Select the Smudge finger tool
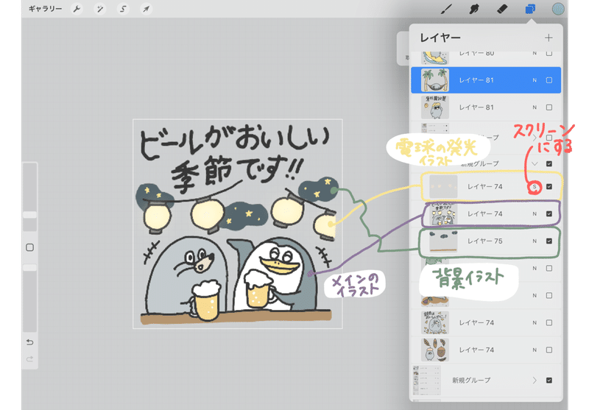Image resolution: width=589 pixels, height=410 pixels. (x=474, y=9)
